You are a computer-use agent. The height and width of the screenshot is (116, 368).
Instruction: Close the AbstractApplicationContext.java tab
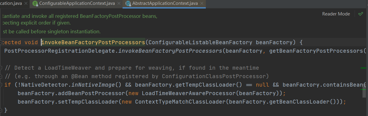pos(202,4)
